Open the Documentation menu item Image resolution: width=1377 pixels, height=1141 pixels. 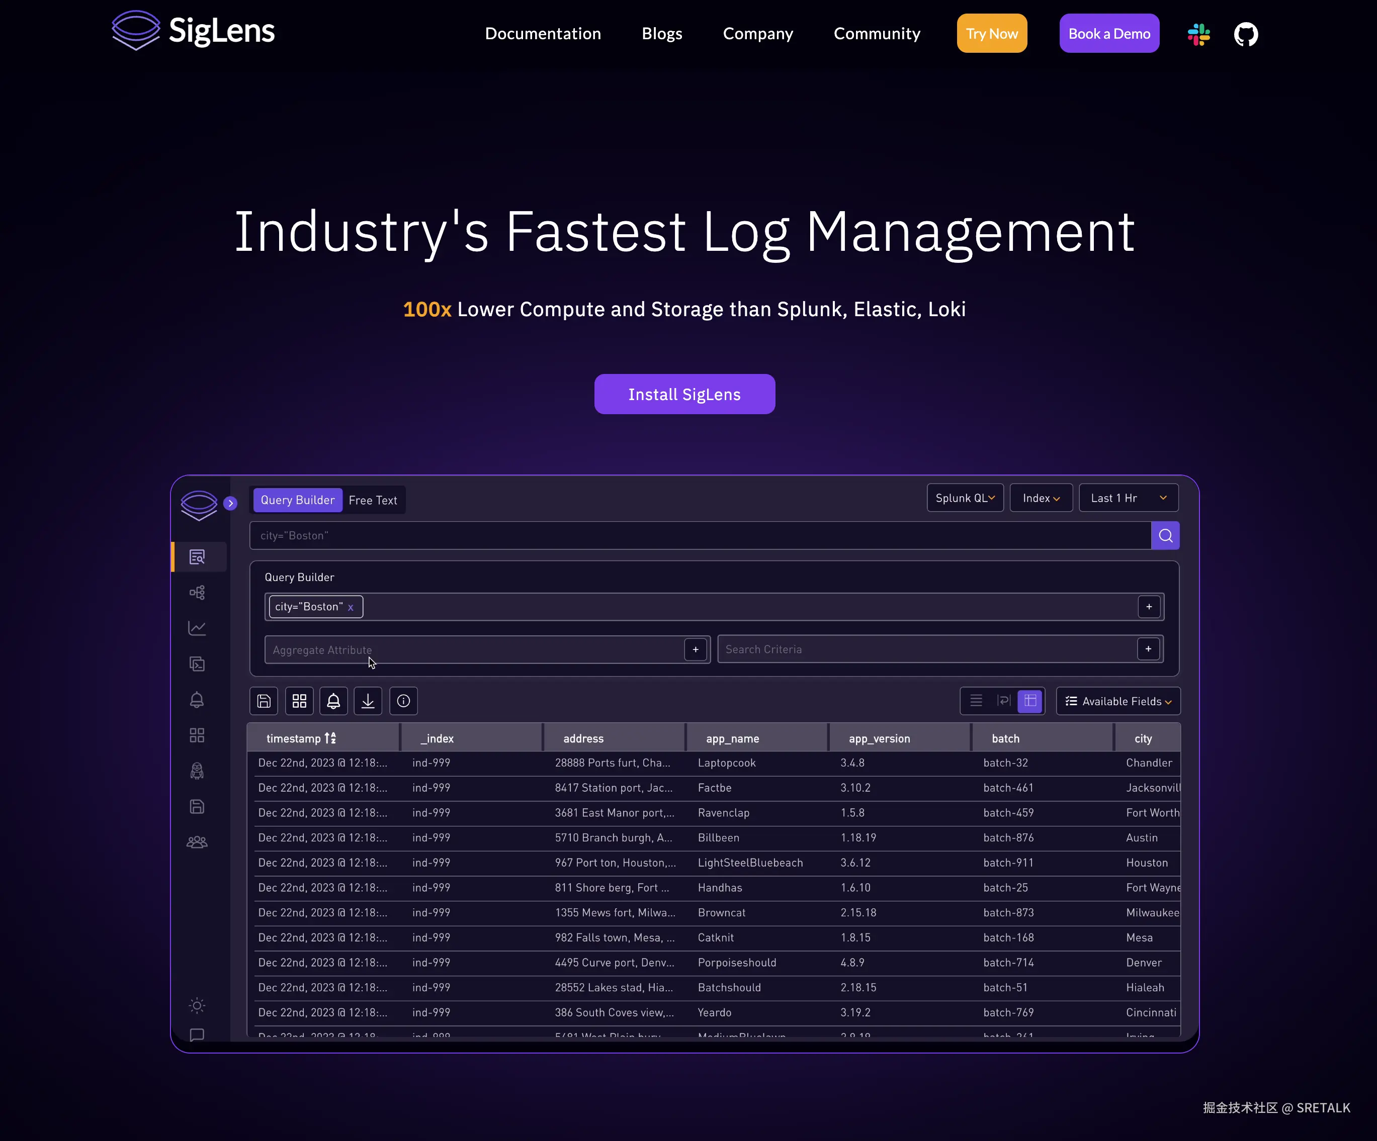tap(543, 33)
